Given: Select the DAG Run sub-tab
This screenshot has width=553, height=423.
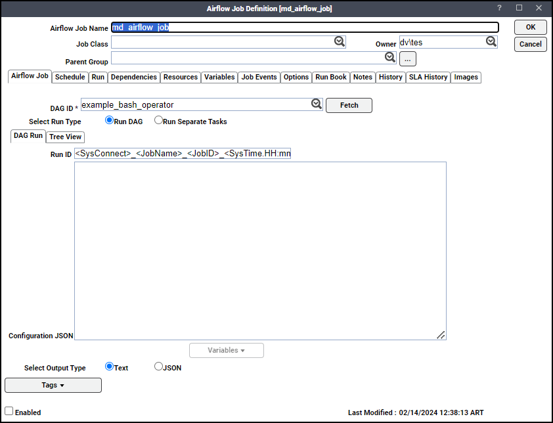Looking at the screenshot, I should tap(28, 136).
